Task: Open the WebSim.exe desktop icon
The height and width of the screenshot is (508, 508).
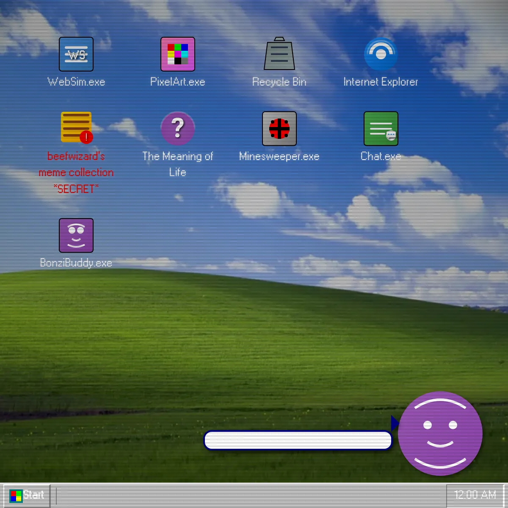Action: tap(76, 54)
